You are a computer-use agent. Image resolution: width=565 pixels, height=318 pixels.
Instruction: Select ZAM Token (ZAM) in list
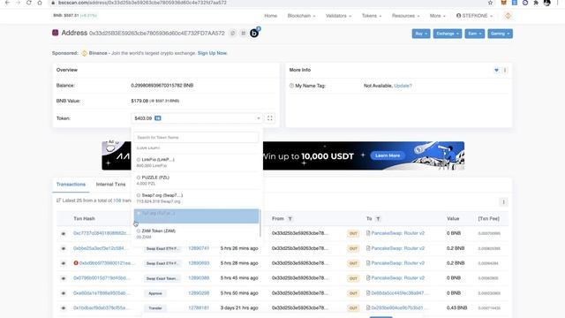click(197, 233)
